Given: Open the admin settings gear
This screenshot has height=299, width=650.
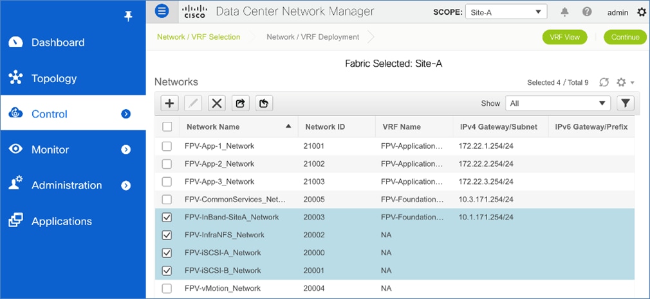Looking at the screenshot, I should 641,12.
